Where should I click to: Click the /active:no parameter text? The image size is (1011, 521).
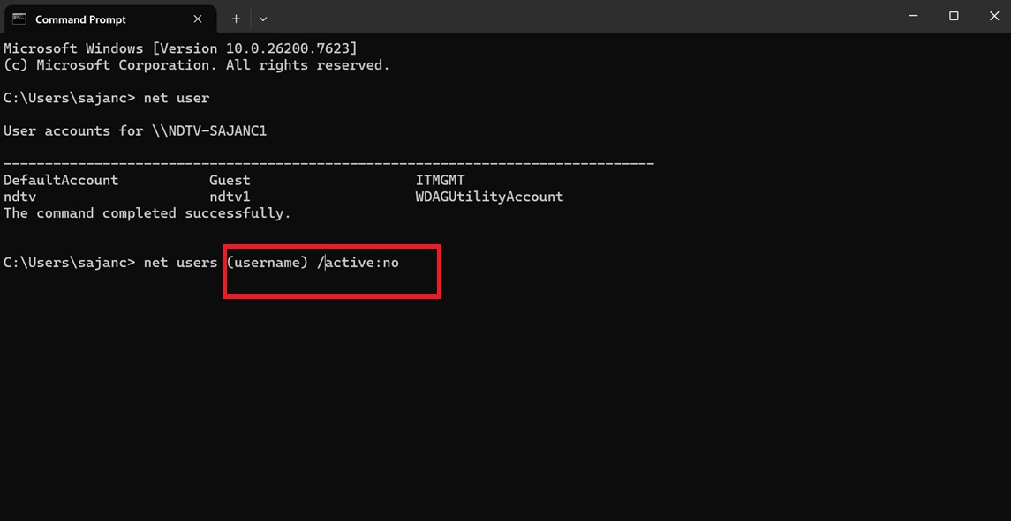click(x=358, y=262)
